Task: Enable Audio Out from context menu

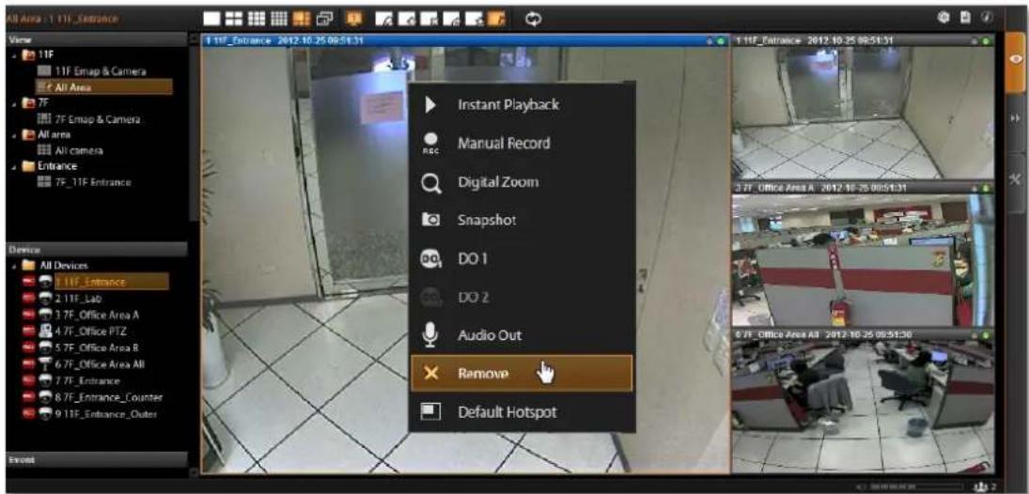Action: coord(522,335)
